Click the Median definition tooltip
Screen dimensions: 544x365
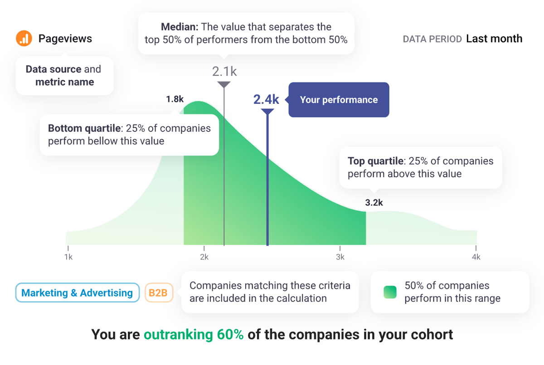click(x=246, y=33)
